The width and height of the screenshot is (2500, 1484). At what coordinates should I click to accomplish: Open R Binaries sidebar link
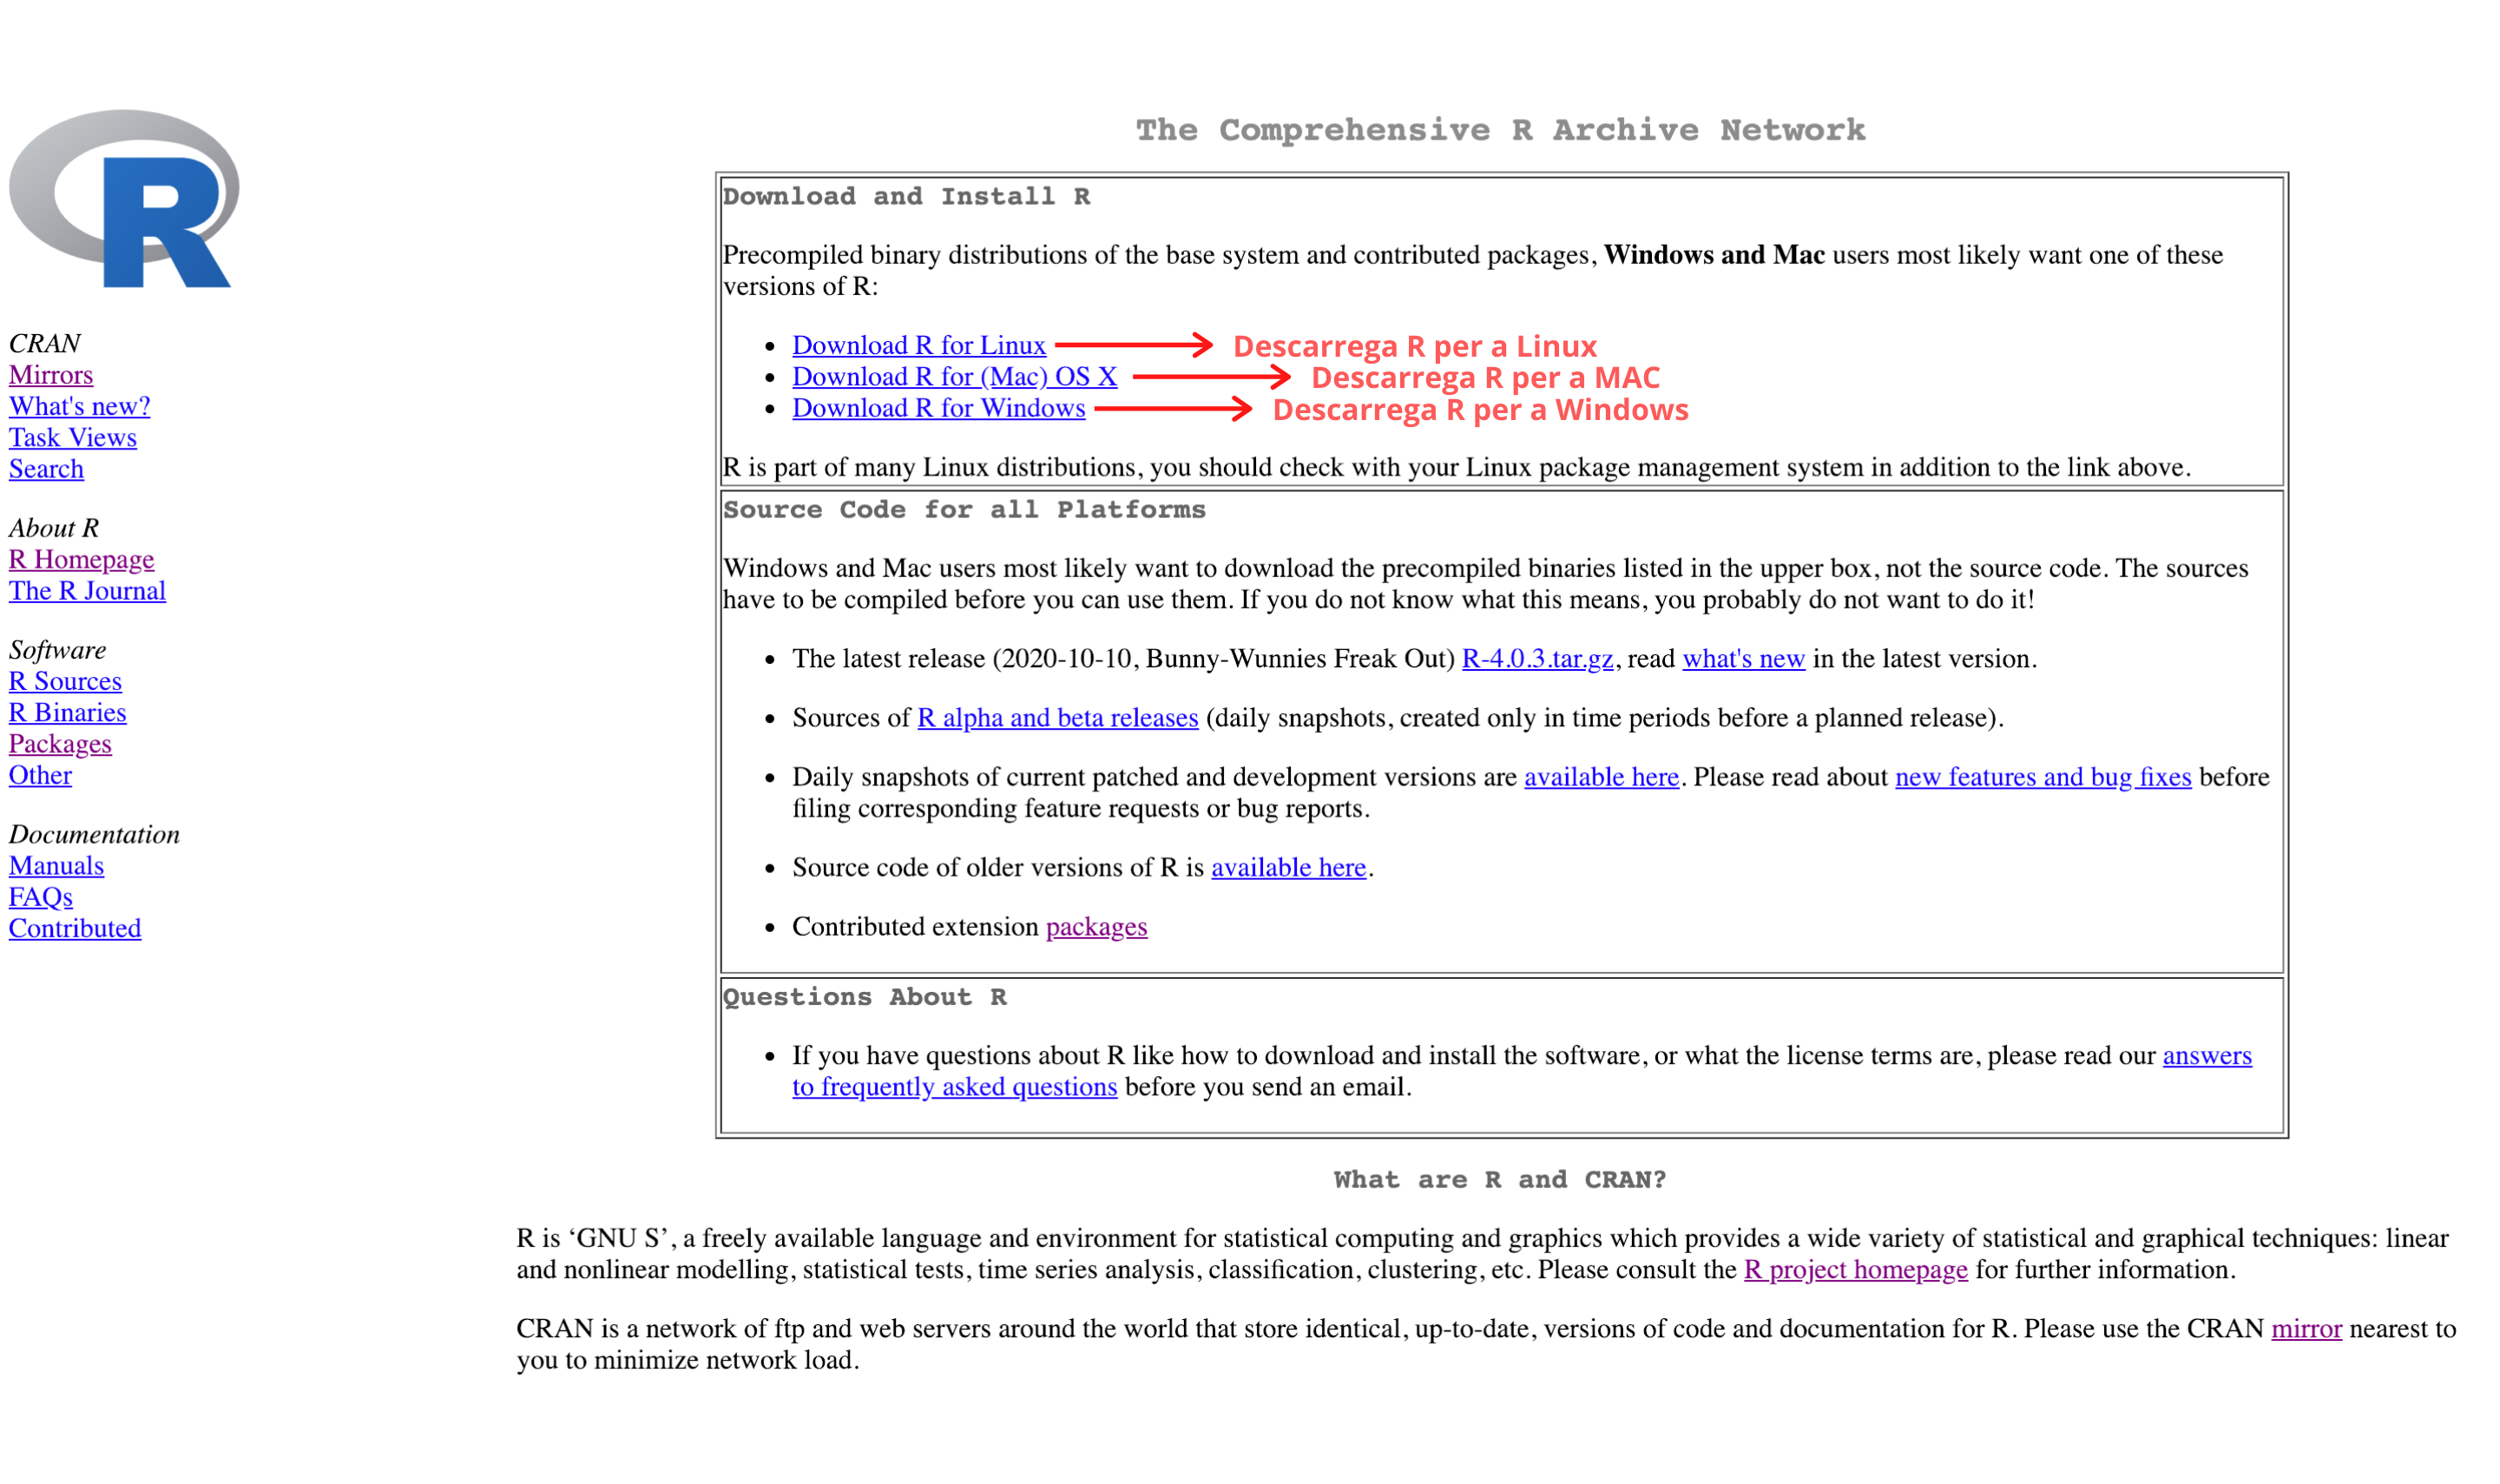pyautogui.click(x=67, y=712)
